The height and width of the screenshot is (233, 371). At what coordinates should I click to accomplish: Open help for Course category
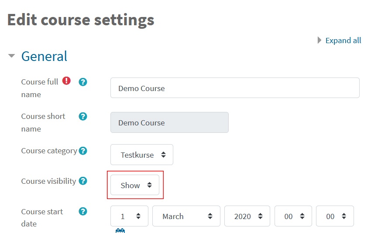point(83,151)
